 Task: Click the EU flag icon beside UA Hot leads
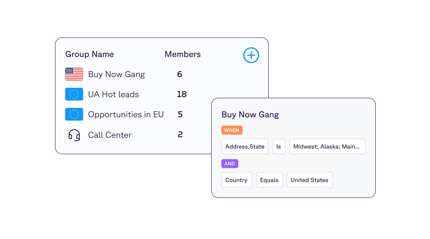point(74,94)
